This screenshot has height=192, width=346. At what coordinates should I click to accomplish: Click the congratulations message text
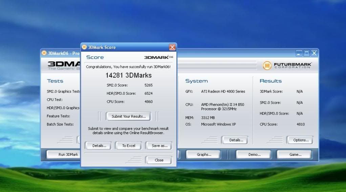[128, 67]
